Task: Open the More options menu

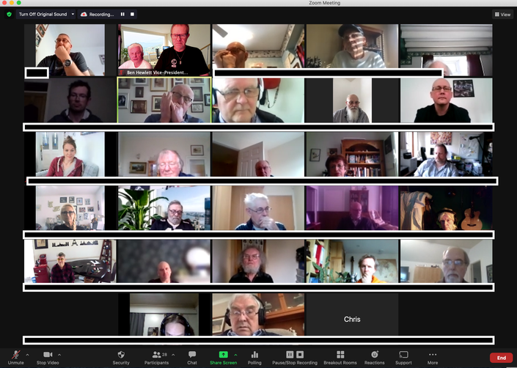Action: 433,355
